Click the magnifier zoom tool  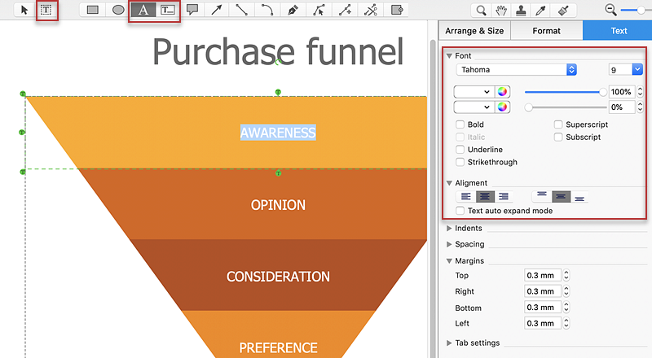(x=482, y=11)
